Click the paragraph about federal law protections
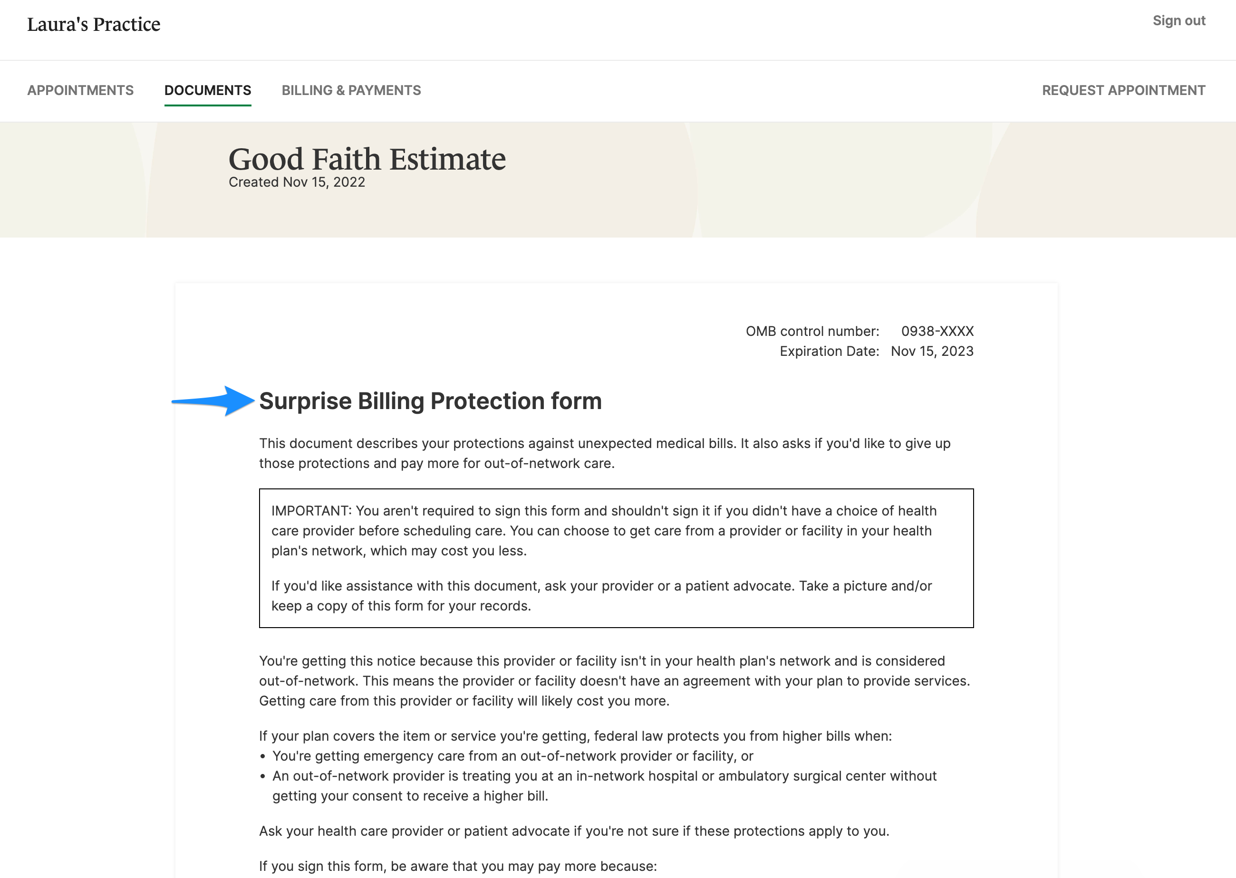The width and height of the screenshot is (1236, 878). click(576, 736)
